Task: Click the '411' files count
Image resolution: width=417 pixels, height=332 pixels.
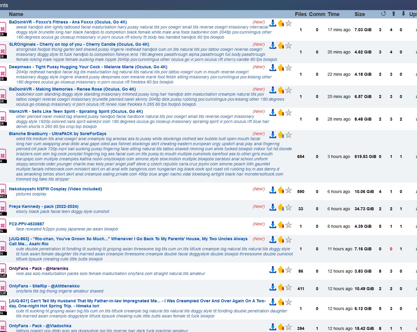Action: (x=301, y=289)
